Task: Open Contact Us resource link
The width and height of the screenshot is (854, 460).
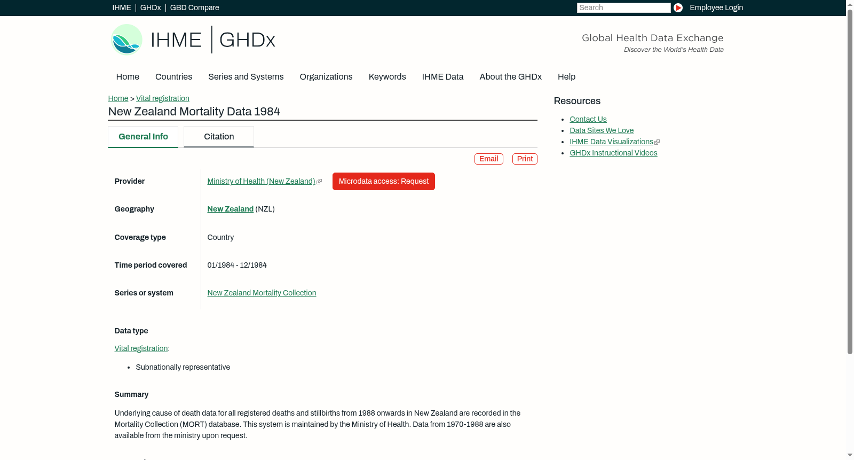Action: (x=588, y=119)
